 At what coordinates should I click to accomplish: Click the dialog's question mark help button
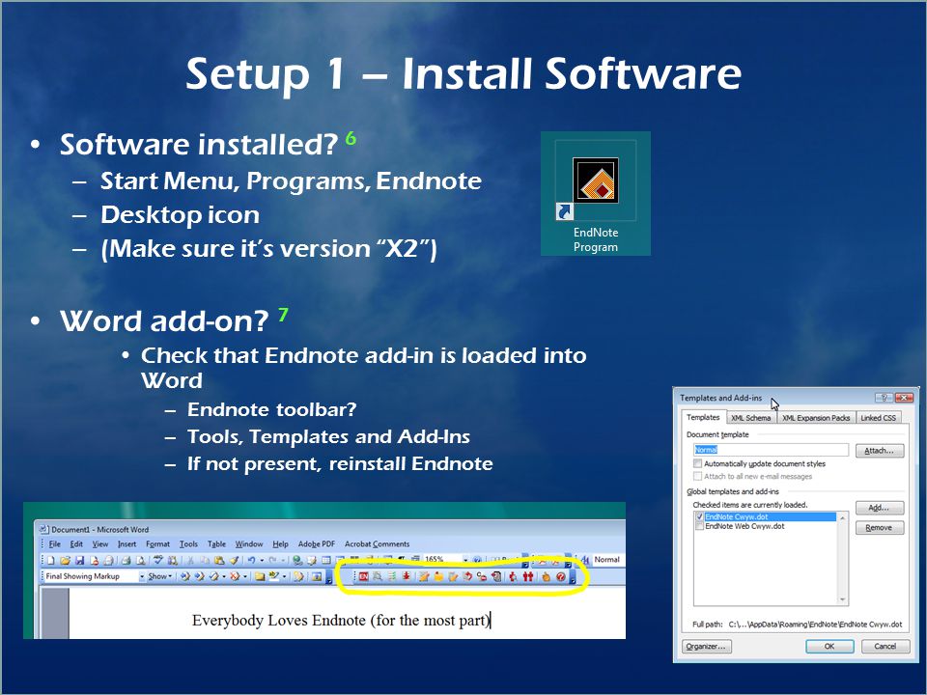click(x=884, y=398)
